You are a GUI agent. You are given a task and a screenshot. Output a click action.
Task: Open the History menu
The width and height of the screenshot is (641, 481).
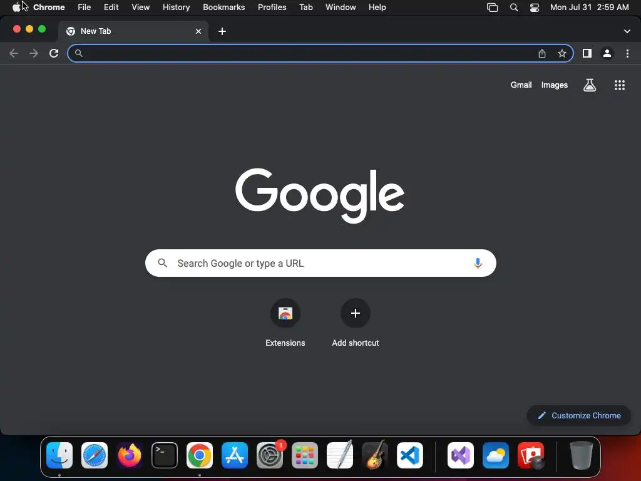point(176,7)
